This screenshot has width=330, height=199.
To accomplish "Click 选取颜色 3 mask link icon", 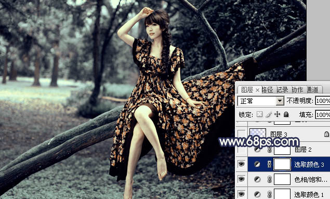I will tap(269, 164).
